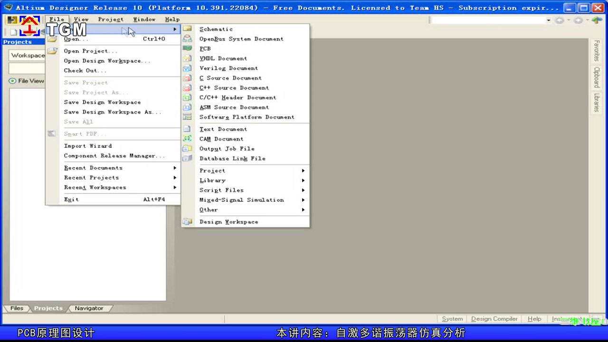Open the View menu
The image size is (608, 342).
point(81,19)
